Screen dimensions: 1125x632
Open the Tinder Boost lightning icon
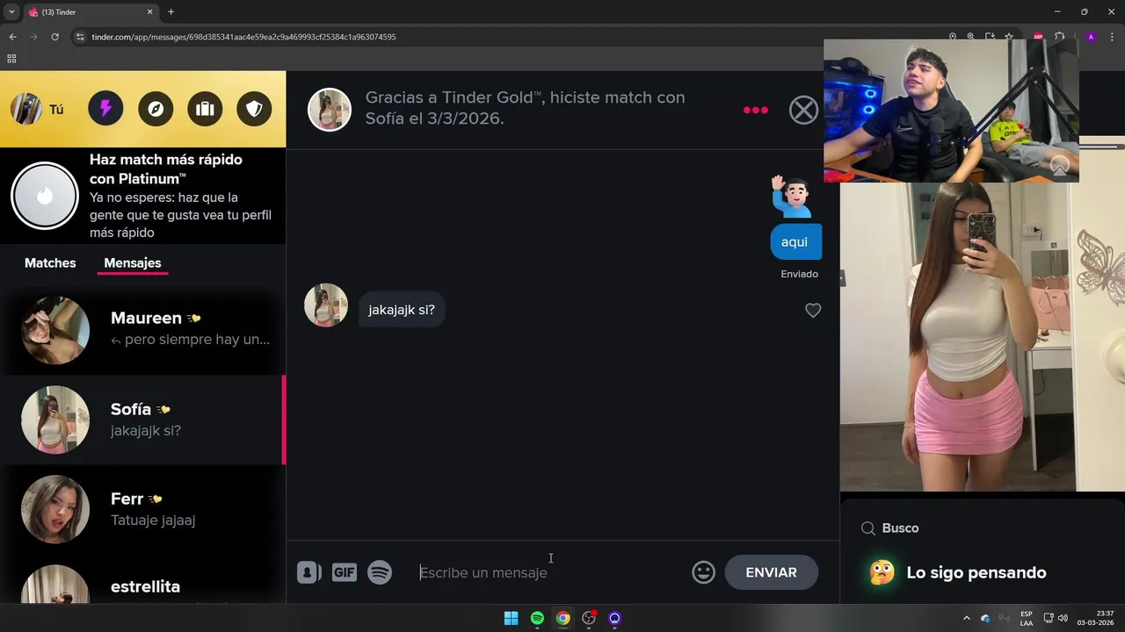[x=105, y=109]
